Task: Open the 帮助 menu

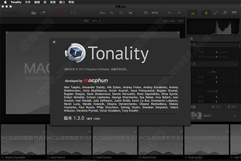Action: [x=71, y=2]
